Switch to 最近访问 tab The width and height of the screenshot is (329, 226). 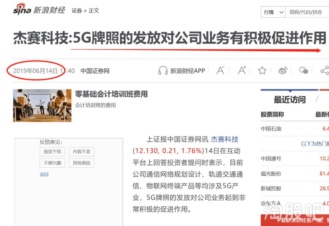(x=290, y=99)
